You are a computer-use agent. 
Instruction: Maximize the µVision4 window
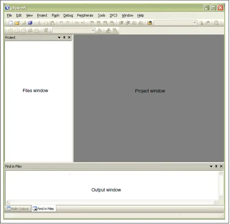214,8
